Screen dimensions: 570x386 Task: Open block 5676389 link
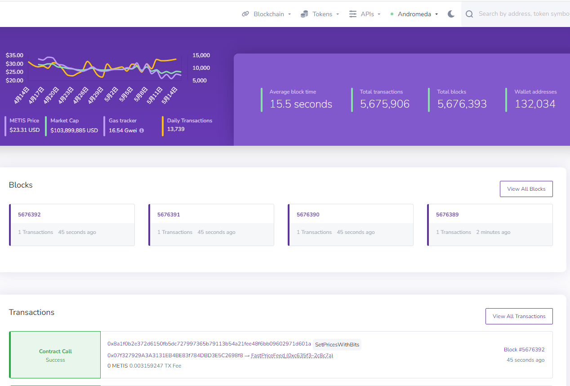(x=447, y=215)
